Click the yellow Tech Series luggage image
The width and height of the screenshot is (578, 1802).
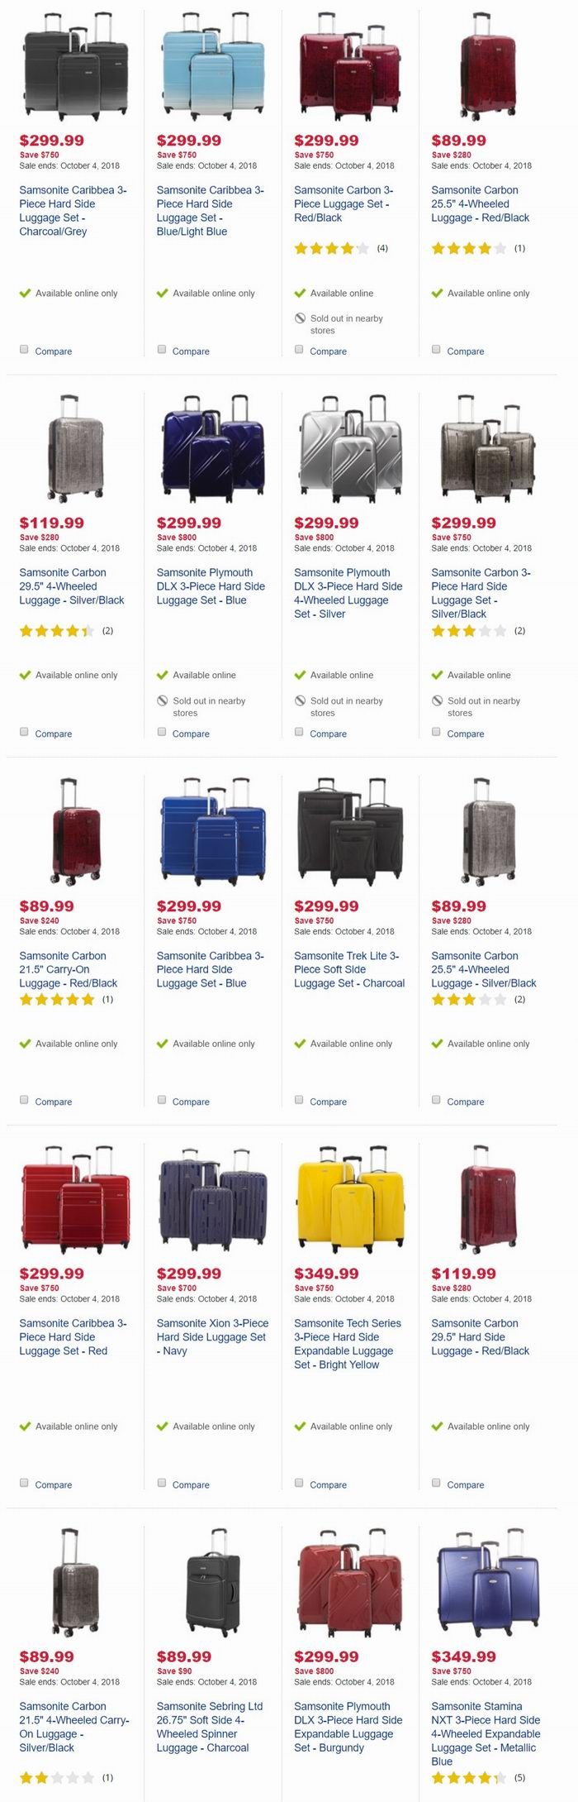pyautogui.click(x=350, y=1198)
